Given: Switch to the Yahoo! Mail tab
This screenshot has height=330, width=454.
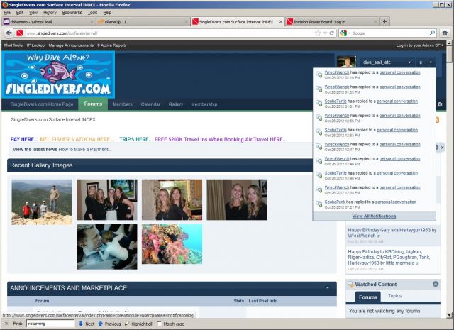Looking at the screenshot, I should click(x=48, y=22).
